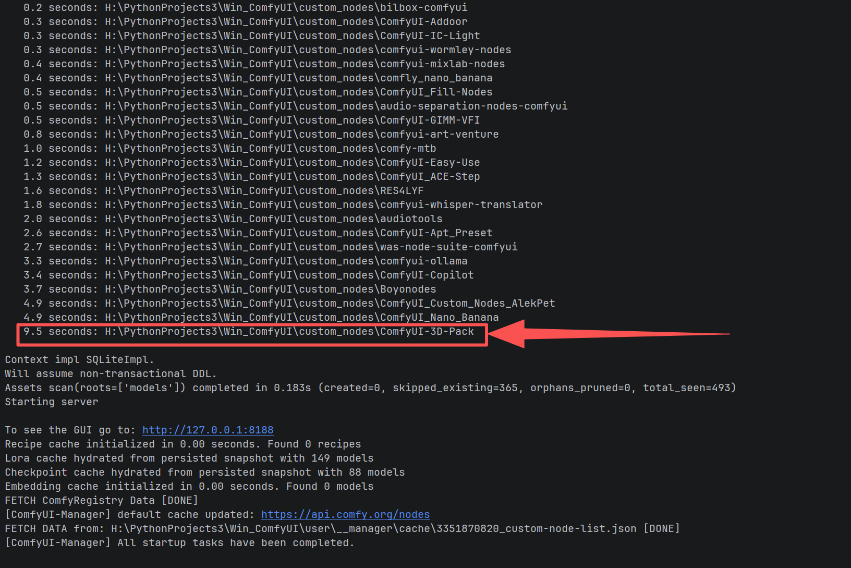Image resolution: width=851 pixels, height=568 pixels.
Task: Click the ComfyUI-GIMM-VFI log line
Action: point(252,120)
